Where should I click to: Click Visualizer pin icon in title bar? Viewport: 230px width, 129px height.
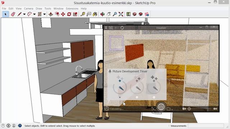click(x=106, y=28)
